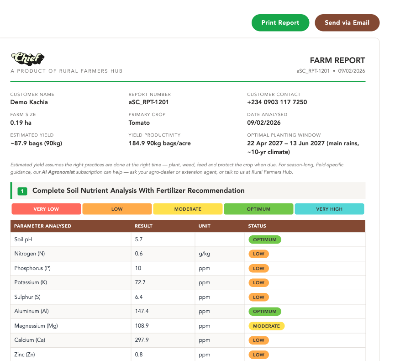Click the Sulphur (S) row label
The image size is (395, 361).
click(x=27, y=297)
